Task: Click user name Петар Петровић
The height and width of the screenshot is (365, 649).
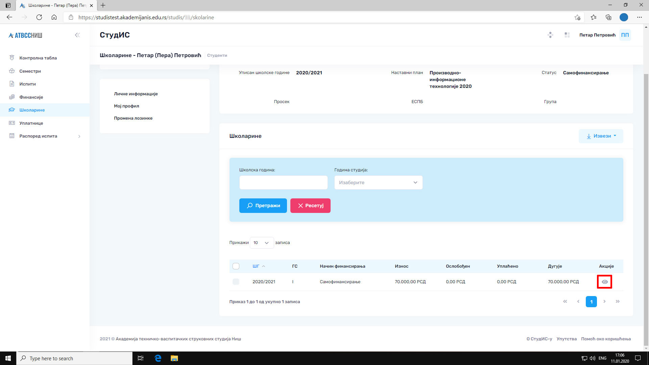Action: point(597,35)
